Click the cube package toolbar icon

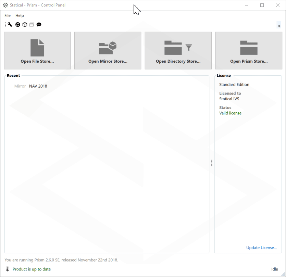point(25,25)
